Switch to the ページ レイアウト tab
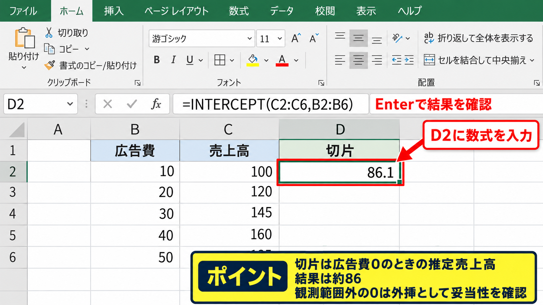Image resolution: width=543 pixels, height=305 pixels. [176, 11]
